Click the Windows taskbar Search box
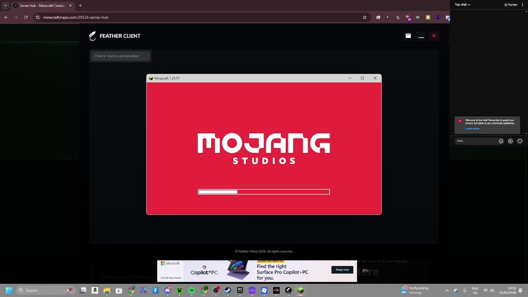The image size is (528, 297). [x=45, y=290]
